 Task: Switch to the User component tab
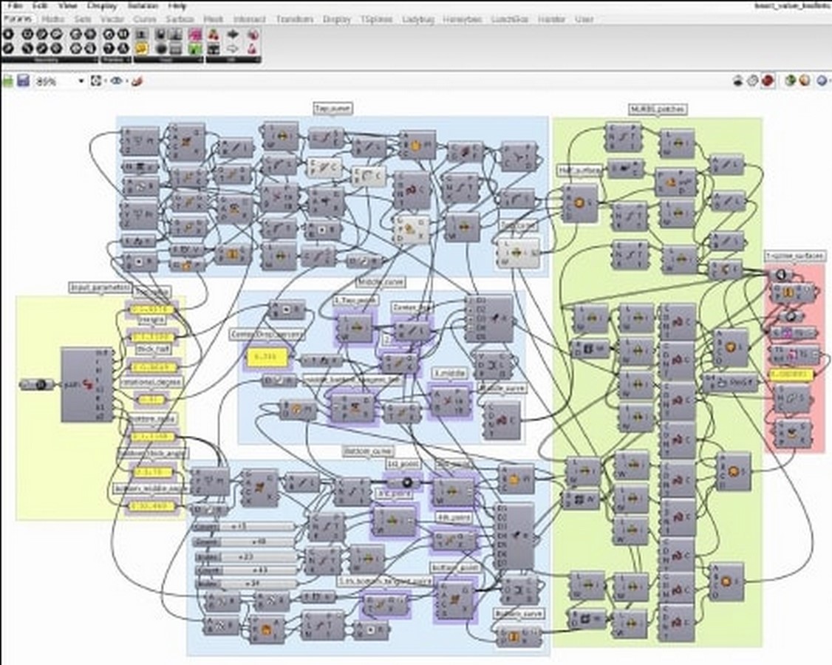pos(584,19)
